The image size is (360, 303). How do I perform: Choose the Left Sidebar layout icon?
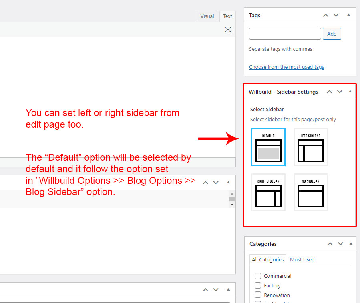(311, 147)
